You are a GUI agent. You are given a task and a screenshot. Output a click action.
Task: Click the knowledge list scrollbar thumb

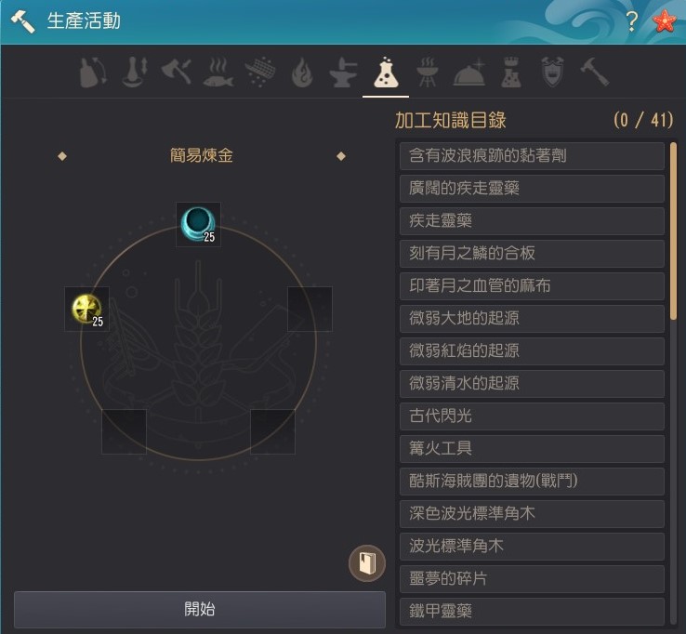coord(674,231)
